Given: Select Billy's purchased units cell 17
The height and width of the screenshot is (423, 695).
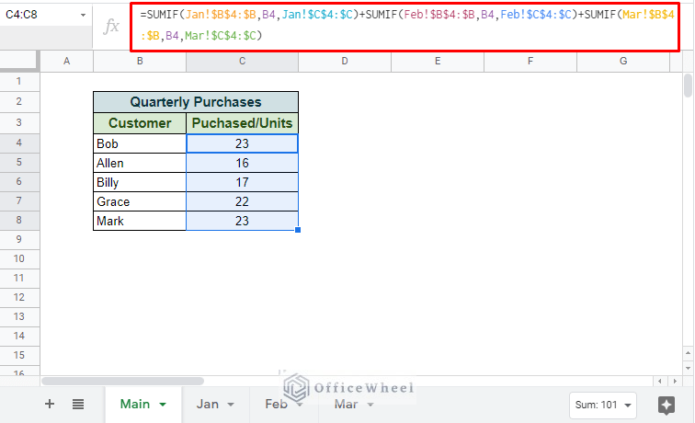Looking at the screenshot, I should pos(242,182).
